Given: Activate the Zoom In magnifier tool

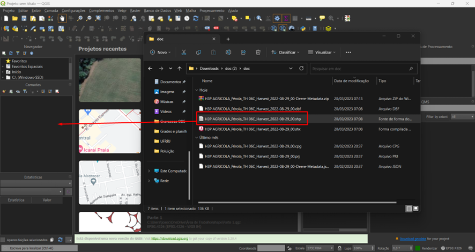Looking at the screenshot, I should click(80, 18).
